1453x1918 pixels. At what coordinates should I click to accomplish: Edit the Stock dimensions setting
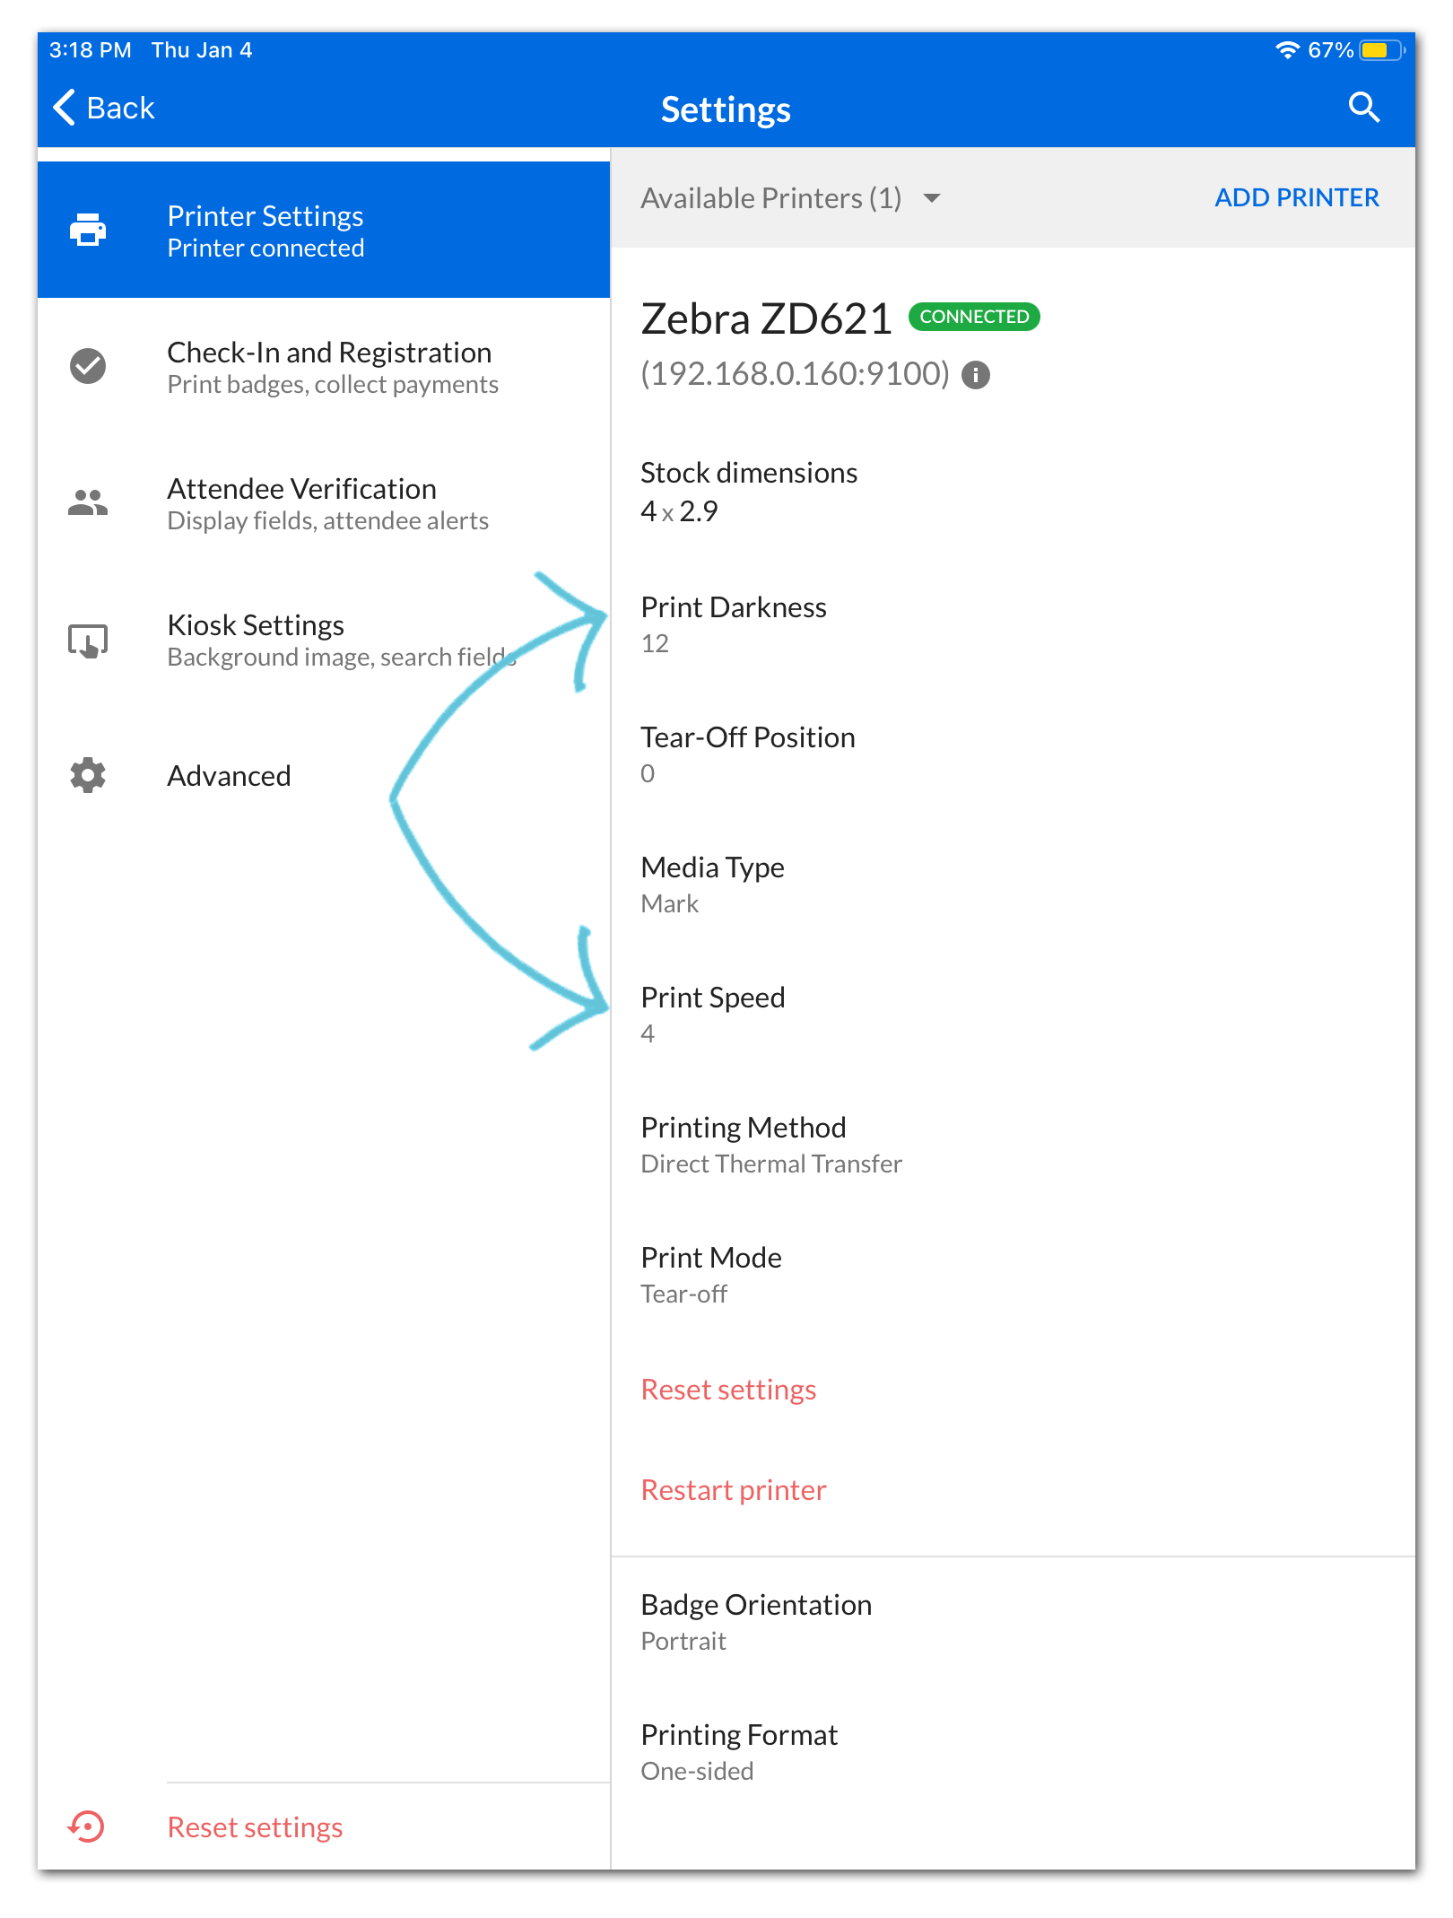point(1014,491)
